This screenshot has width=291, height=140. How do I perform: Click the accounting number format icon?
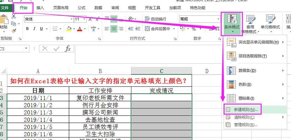click(x=183, y=29)
